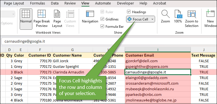Open Page Layout view
The height and width of the screenshot is (104, 217).
click(57, 14)
